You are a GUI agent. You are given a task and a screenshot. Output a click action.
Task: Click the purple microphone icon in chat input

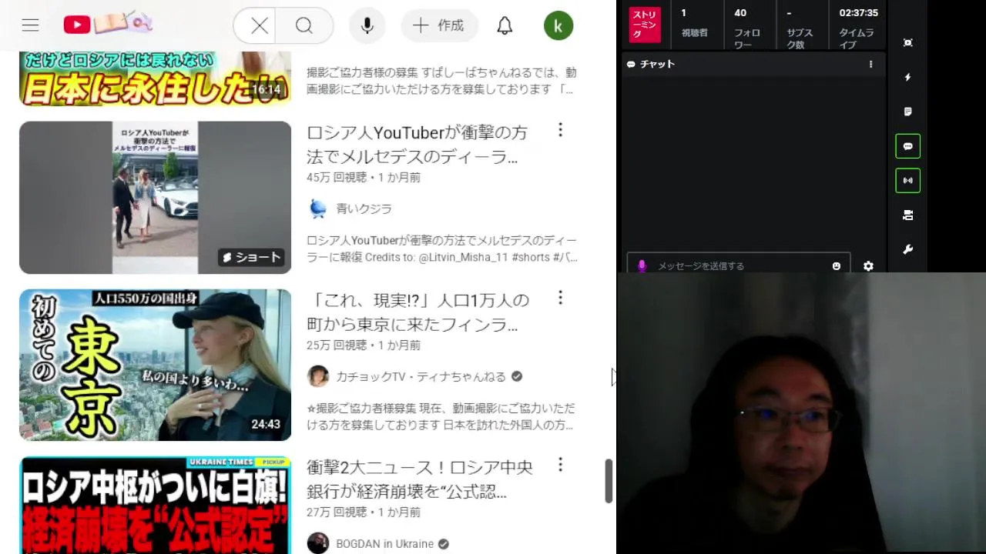(x=642, y=265)
